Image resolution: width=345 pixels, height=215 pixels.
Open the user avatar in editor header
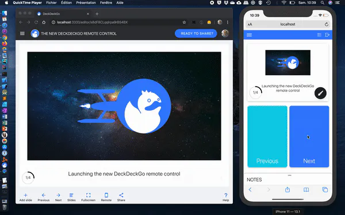225,33
